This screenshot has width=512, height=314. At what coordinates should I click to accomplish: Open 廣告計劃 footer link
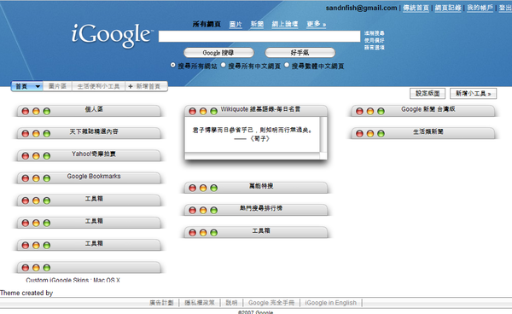pos(161,303)
